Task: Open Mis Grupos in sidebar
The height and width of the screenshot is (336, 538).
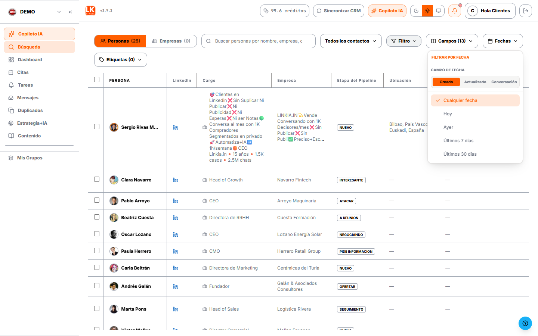Action: pyautogui.click(x=39, y=158)
